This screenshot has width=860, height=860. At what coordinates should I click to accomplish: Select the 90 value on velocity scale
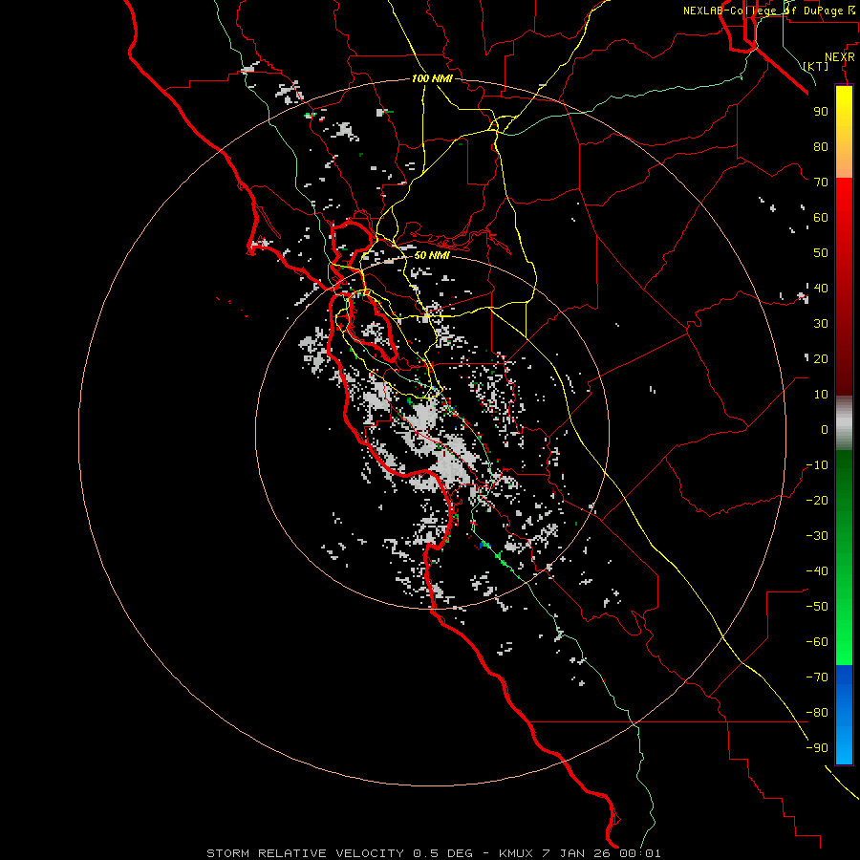pyautogui.click(x=821, y=112)
